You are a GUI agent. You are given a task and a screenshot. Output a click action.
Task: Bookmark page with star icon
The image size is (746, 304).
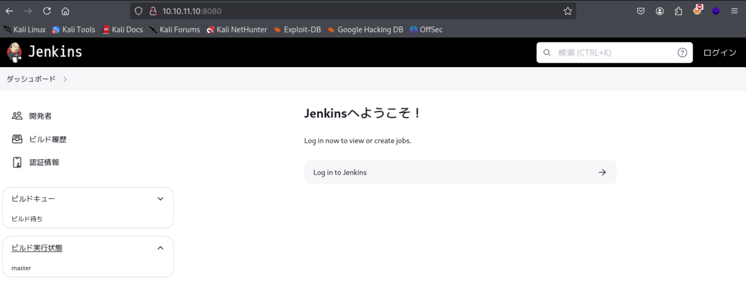tap(568, 11)
